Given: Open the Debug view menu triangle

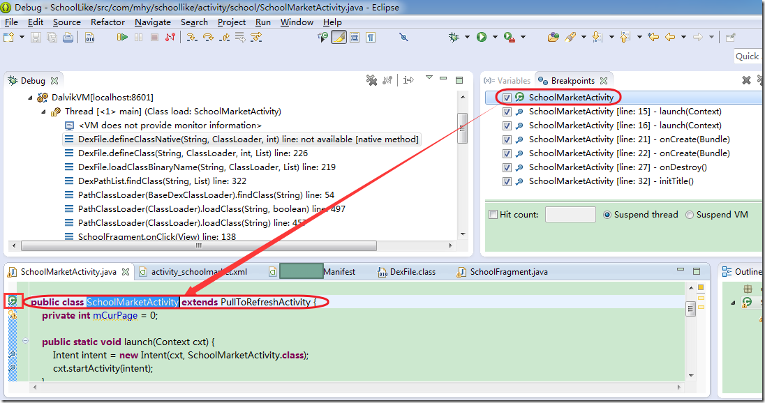Looking at the screenshot, I should click(429, 77).
